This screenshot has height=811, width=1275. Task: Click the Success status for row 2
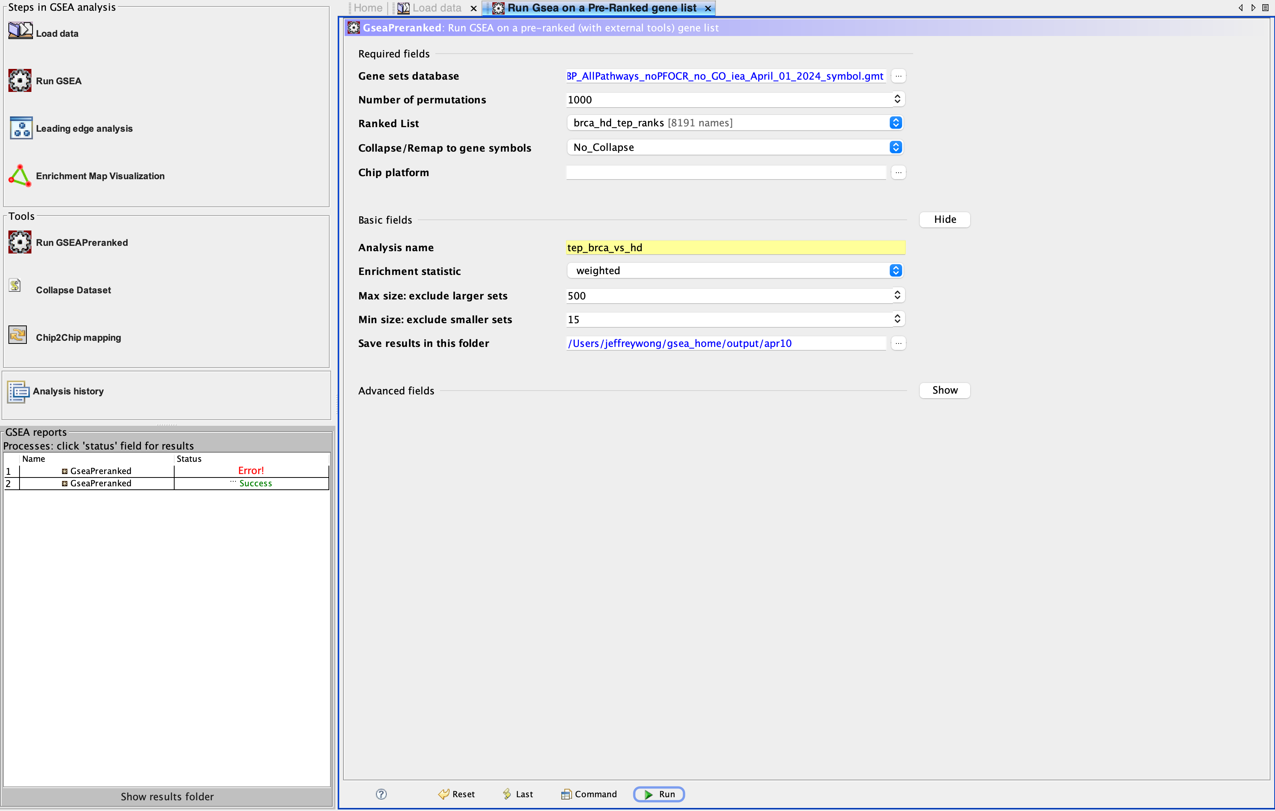point(255,483)
